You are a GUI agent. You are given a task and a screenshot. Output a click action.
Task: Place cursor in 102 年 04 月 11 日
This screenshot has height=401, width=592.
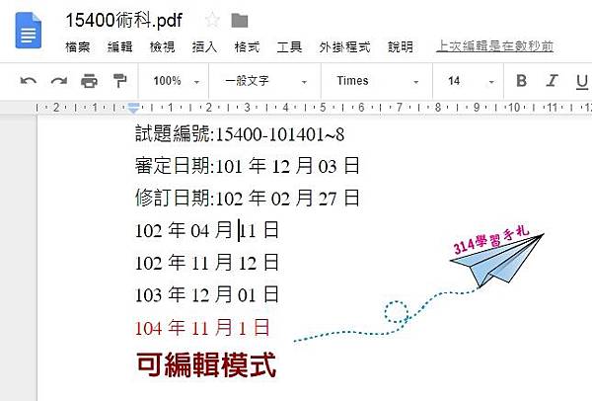pyautogui.click(x=207, y=230)
